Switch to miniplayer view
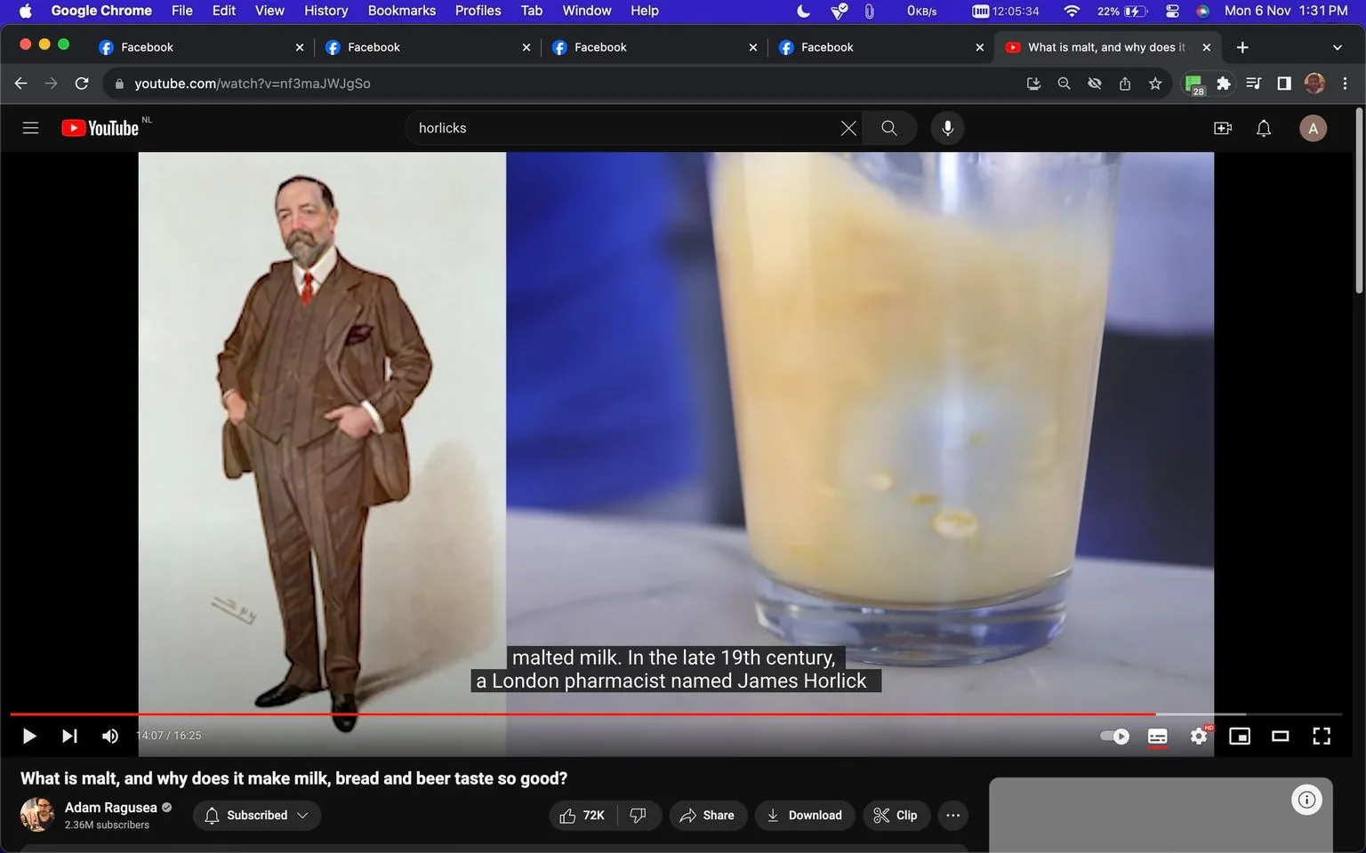Viewport: 1366px width, 853px height. click(1239, 736)
